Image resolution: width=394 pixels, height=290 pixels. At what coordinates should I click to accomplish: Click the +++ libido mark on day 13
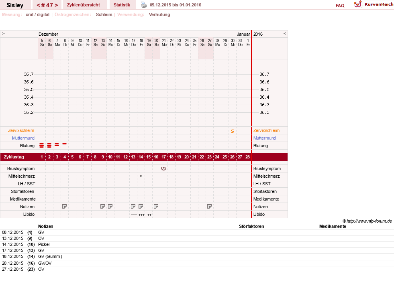pyautogui.click(x=134, y=215)
